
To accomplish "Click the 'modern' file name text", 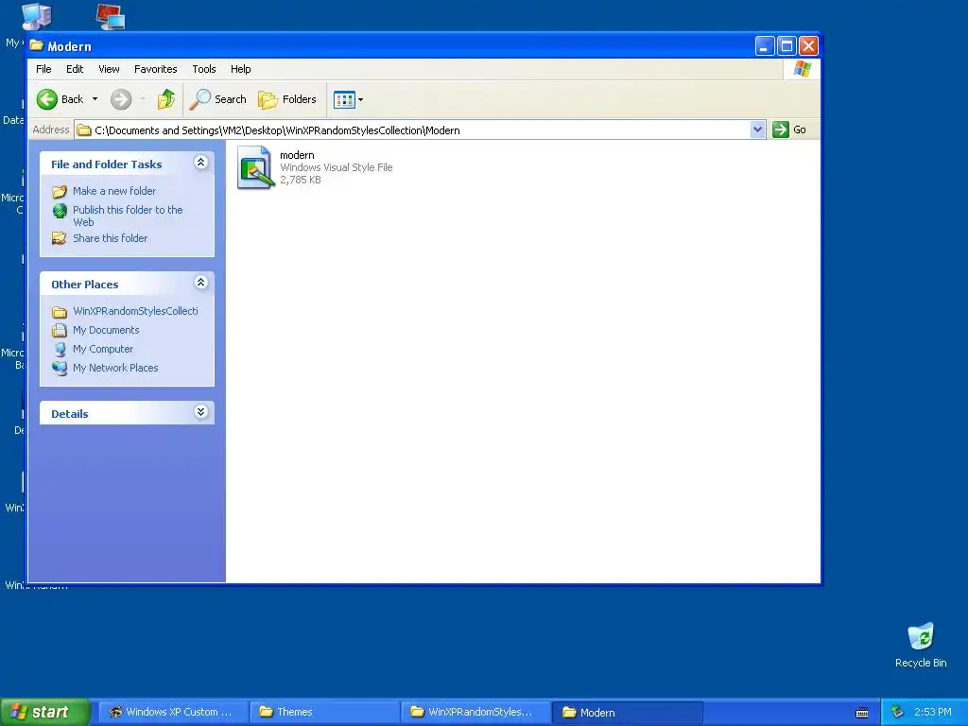I will point(297,155).
